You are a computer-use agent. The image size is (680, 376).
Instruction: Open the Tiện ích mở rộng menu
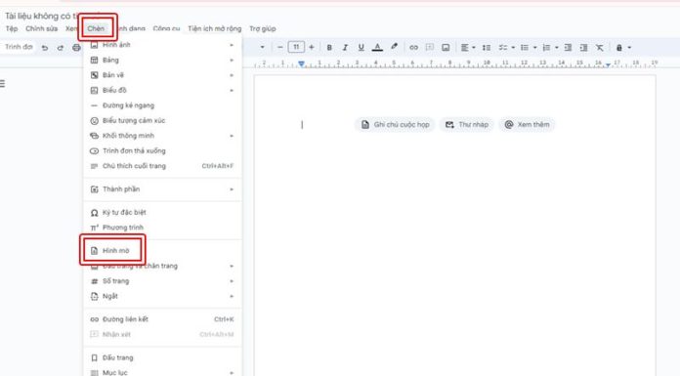coord(214,28)
